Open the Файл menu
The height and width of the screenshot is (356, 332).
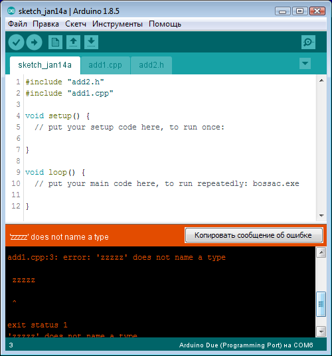(17, 24)
